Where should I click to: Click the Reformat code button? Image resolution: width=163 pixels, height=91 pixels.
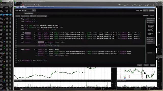(x=25, y=16)
